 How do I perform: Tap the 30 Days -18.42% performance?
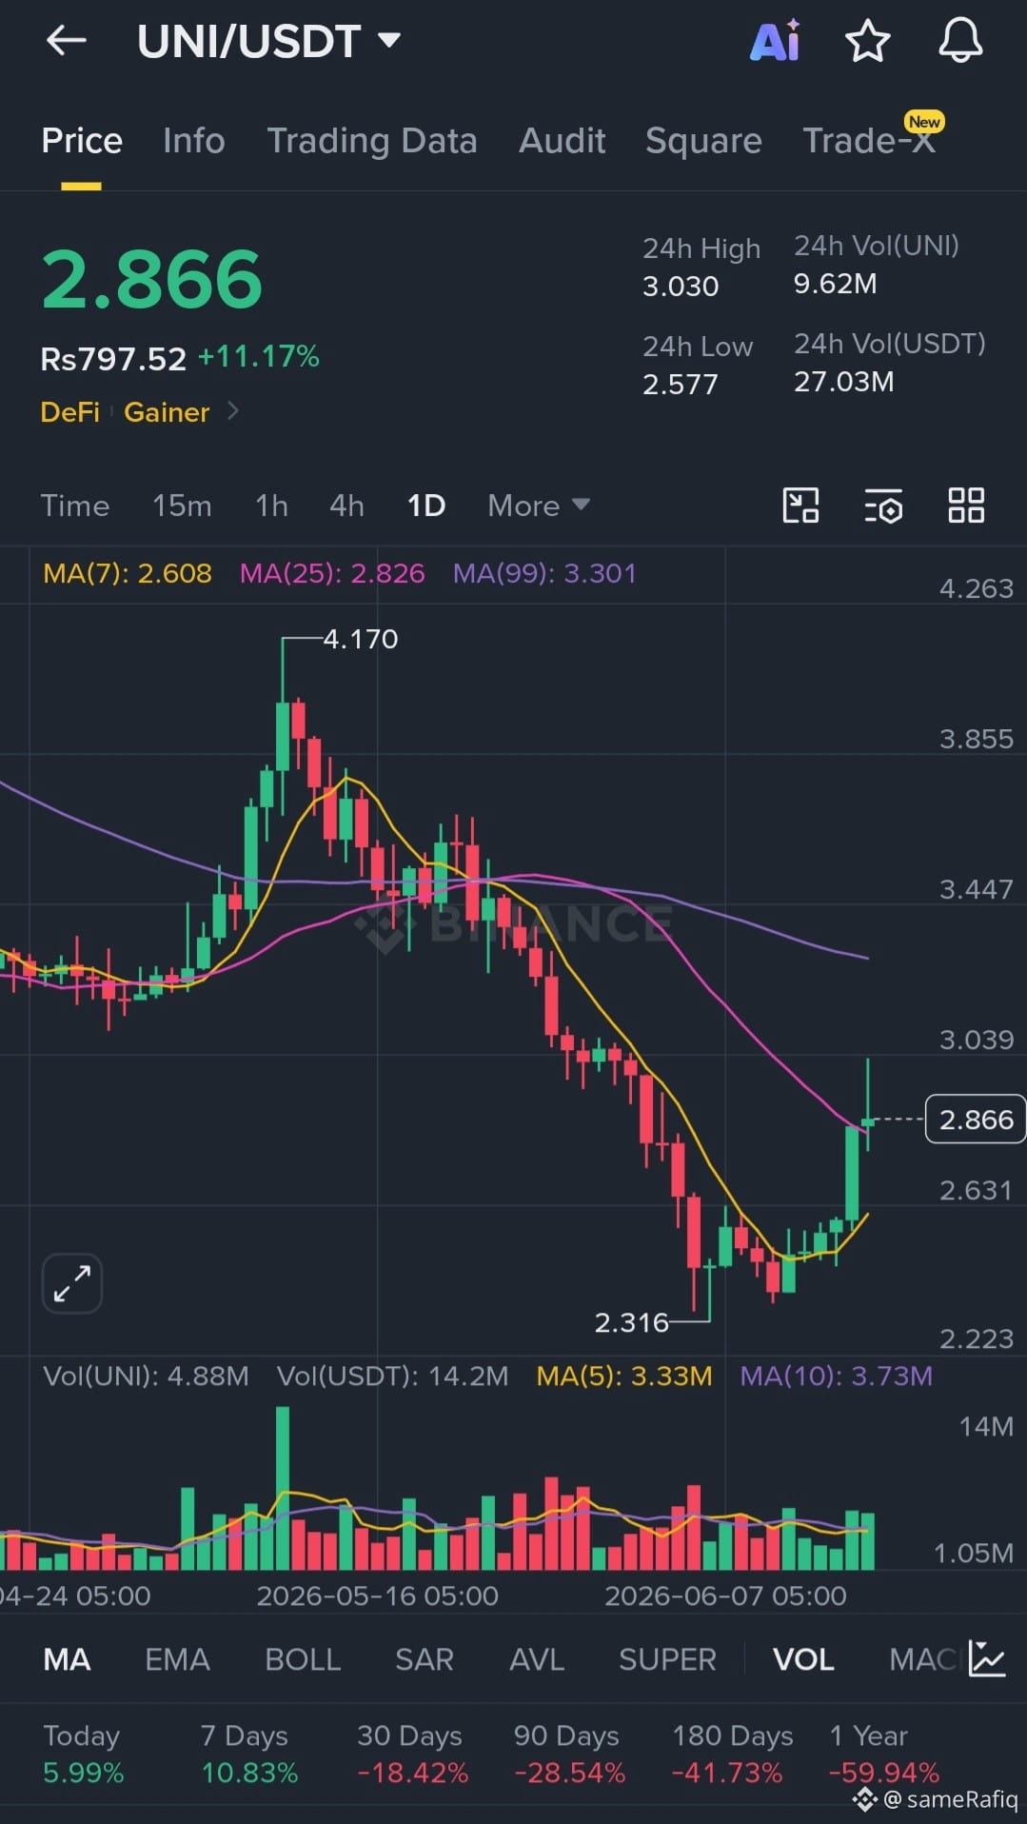(x=413, y=1755)
